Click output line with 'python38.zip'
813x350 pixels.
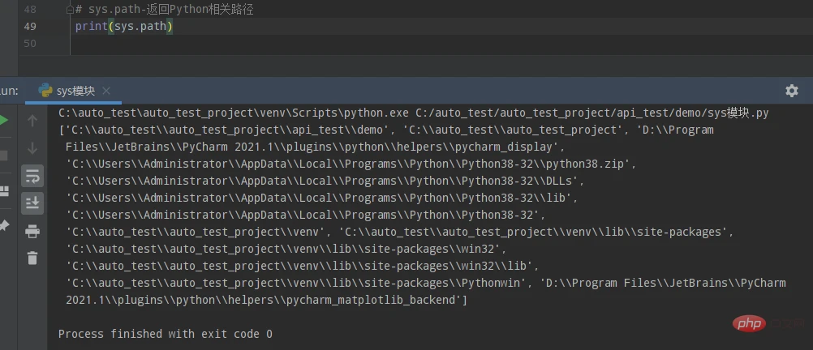351,164
